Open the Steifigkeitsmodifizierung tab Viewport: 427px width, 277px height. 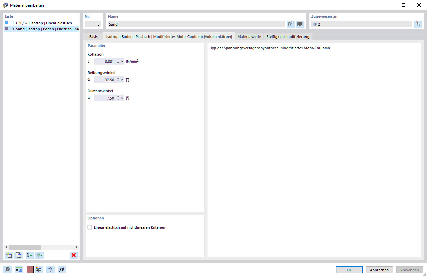(288, 37)
